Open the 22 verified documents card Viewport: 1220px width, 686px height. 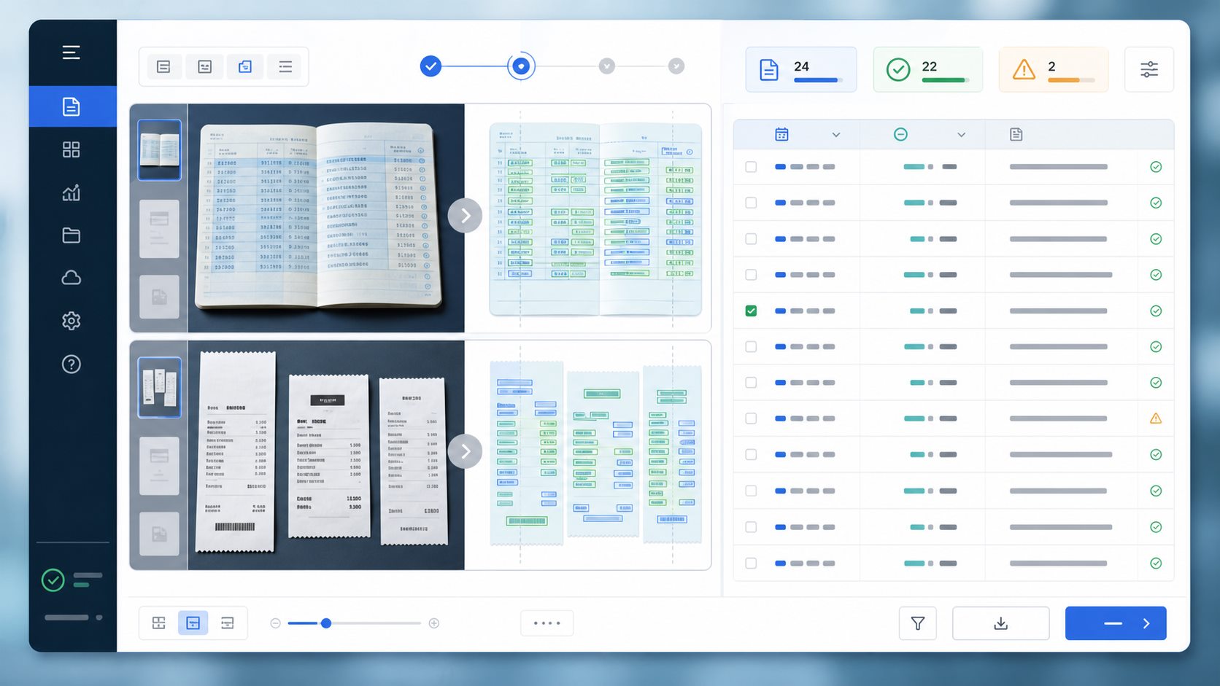[x=927, y=70]
